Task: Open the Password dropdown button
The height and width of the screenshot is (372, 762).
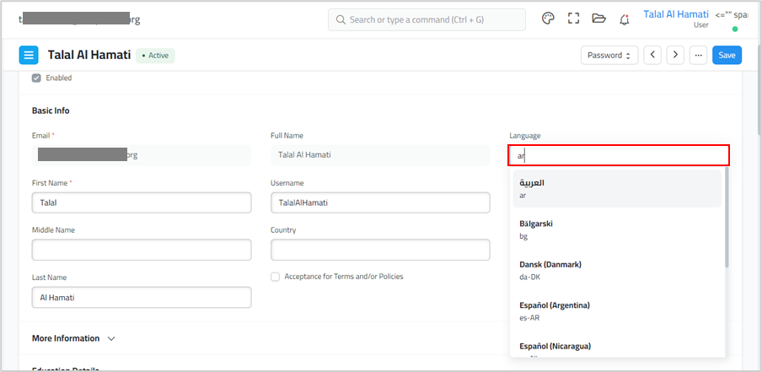Action: coord(609,55)
